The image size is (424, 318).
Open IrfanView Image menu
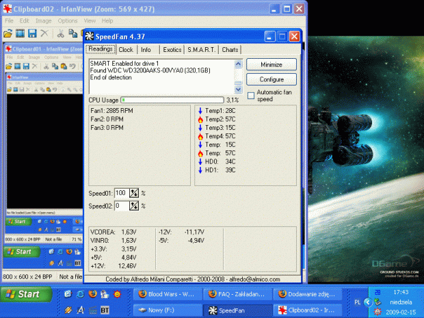coord(43,21)
